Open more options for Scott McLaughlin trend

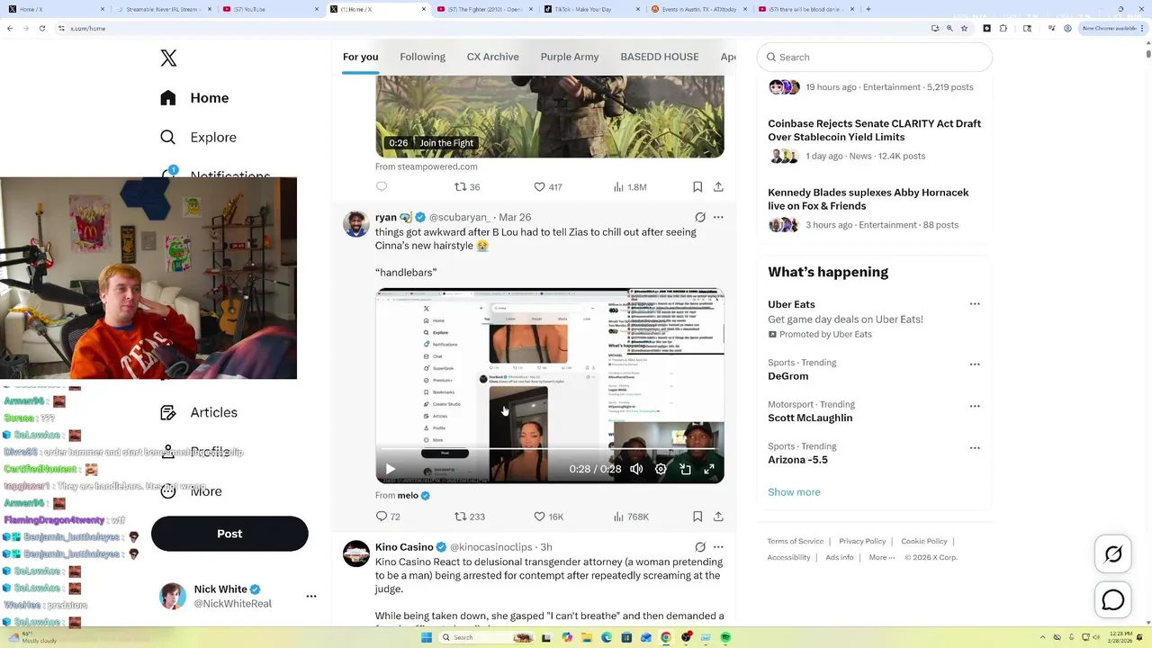pyautogui.click(x=975, y=406)
